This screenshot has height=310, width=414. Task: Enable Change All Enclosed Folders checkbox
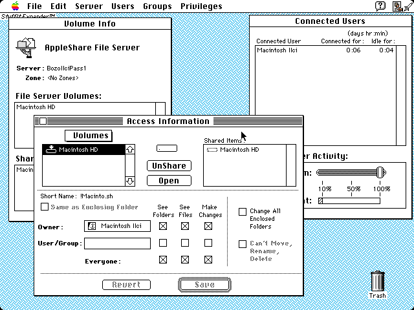[x=243, y=212]
